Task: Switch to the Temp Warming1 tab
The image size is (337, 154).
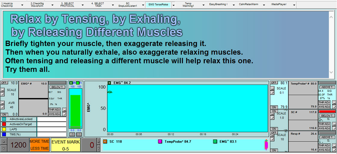Action: click(x=188, y=5)
